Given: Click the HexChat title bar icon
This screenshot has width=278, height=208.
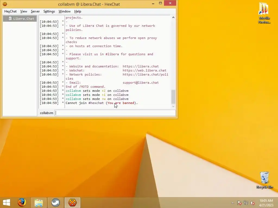Looking at the screenshot, I should [x=5, y=4].
